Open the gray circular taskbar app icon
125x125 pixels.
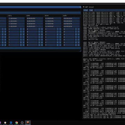(22, 123)
